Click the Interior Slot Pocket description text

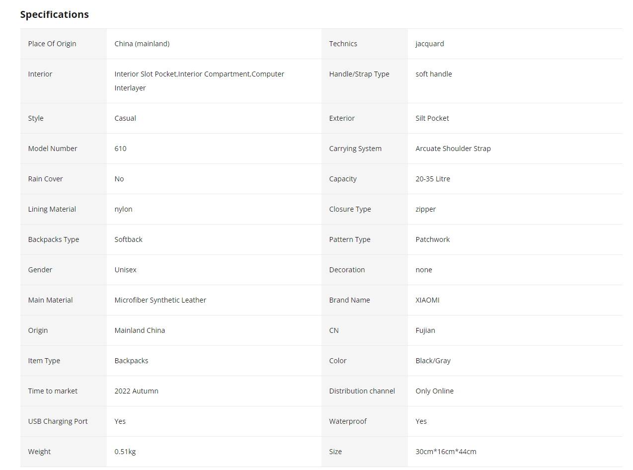(x=199, y=81)
